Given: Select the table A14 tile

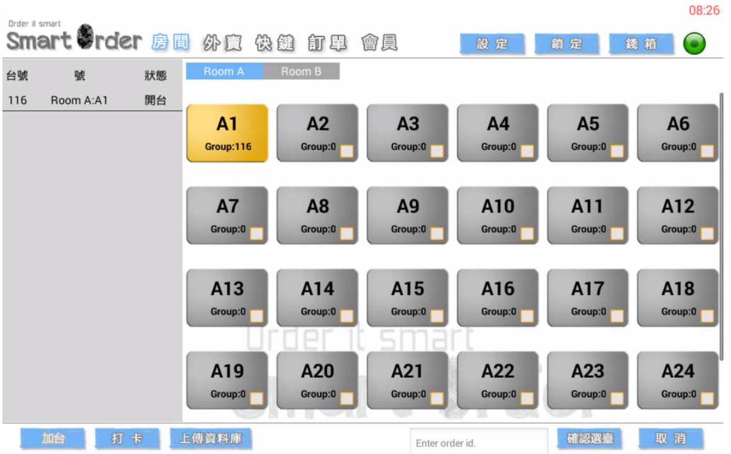Looking at the screenshot, I should pyautogui.click(x=318, y=298).
